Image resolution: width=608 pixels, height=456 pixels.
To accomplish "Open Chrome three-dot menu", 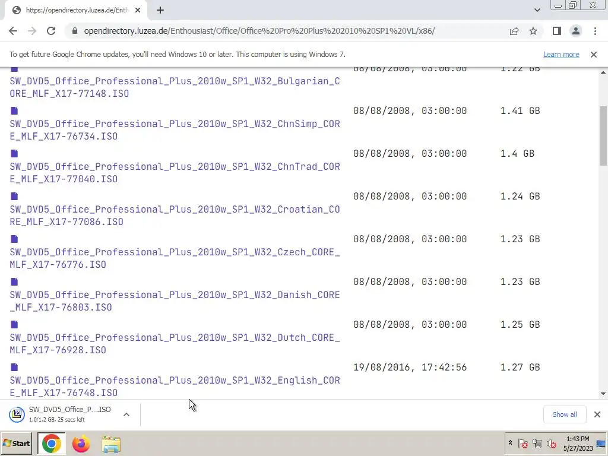I will point(595,31).
